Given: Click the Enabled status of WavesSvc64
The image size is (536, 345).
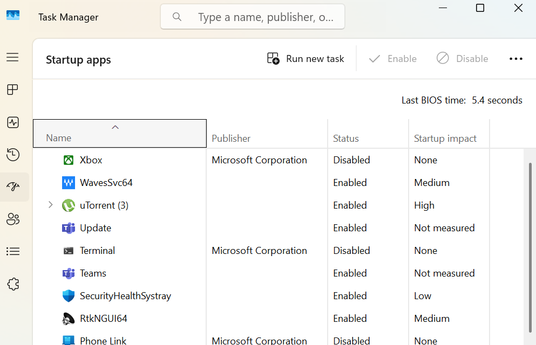Looking at the screenshot, I should pyautogui.click(x=350, y=183).
